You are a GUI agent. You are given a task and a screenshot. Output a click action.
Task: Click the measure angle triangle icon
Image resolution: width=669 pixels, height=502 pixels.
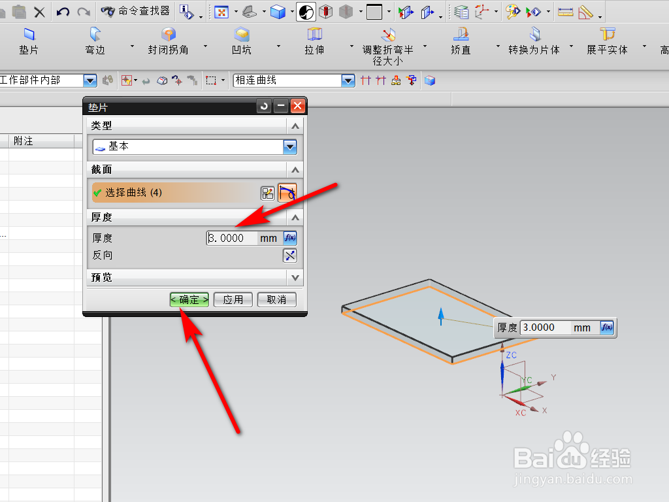tap(586, 12)
